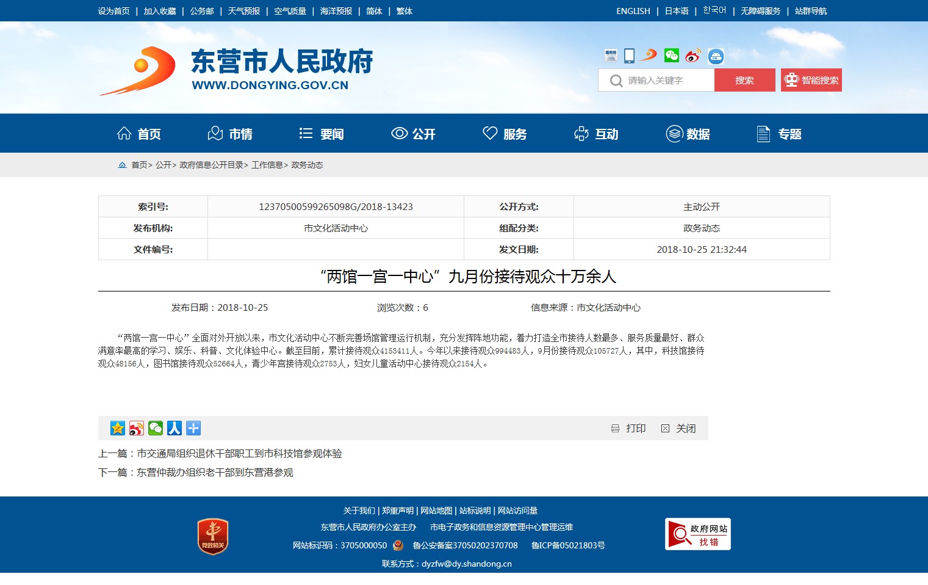Screen dimensions: 928x585
Task: Click 政府信息公开目录 in the breadcrumb
Action: click(x=211, y=165)
